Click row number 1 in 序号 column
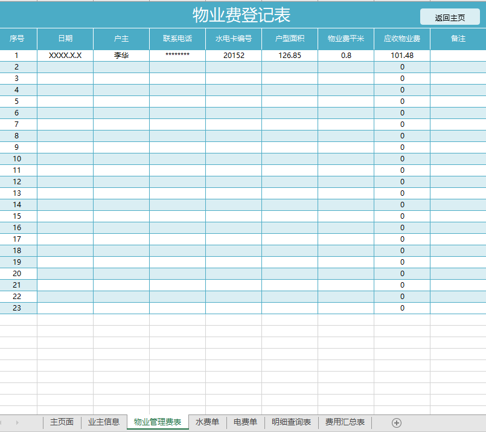This screenshot has width=486, height=432. pos(18,55)
